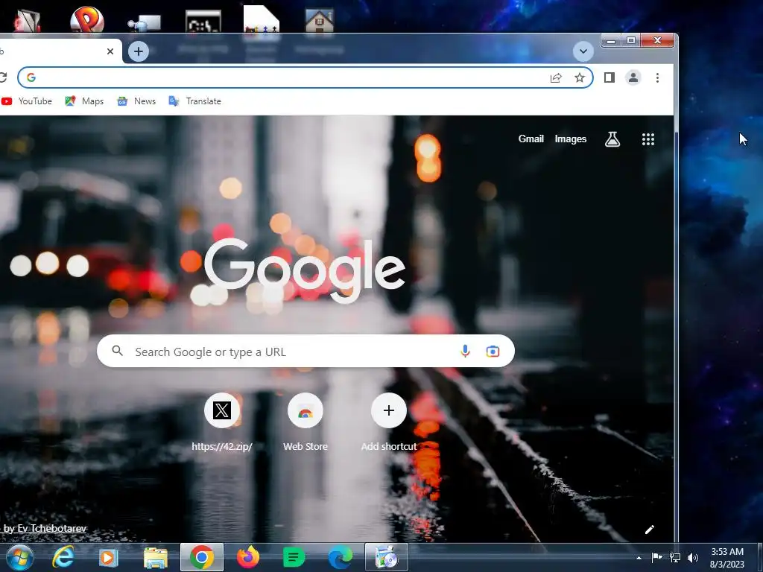Open Maps bookmark
763x572 pixels.
point(85,101)
